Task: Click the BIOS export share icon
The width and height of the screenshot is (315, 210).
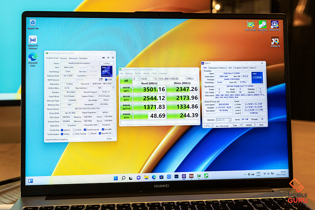Action: point(101,79)
